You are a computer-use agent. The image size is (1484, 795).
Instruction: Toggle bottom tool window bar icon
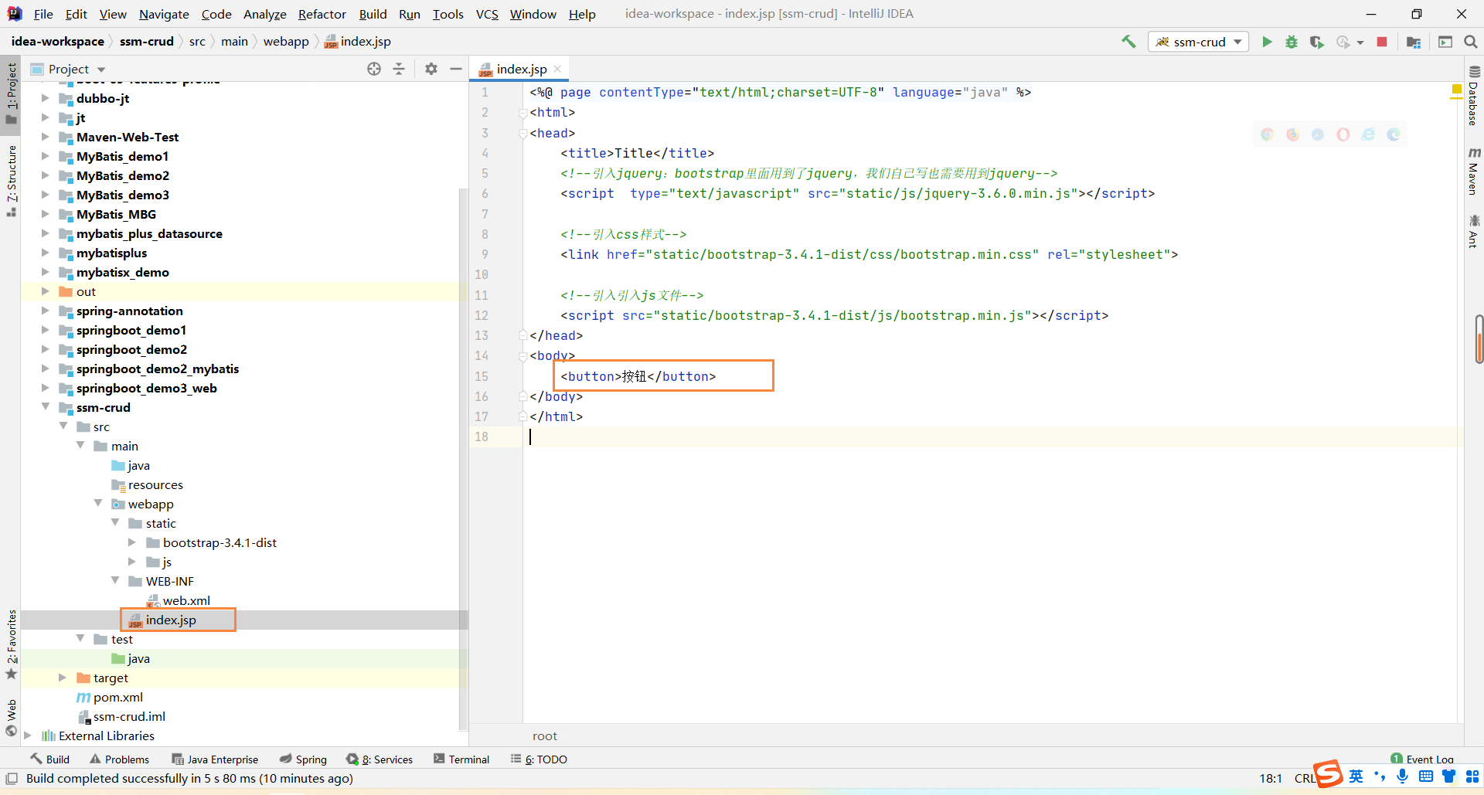[12, 778]
